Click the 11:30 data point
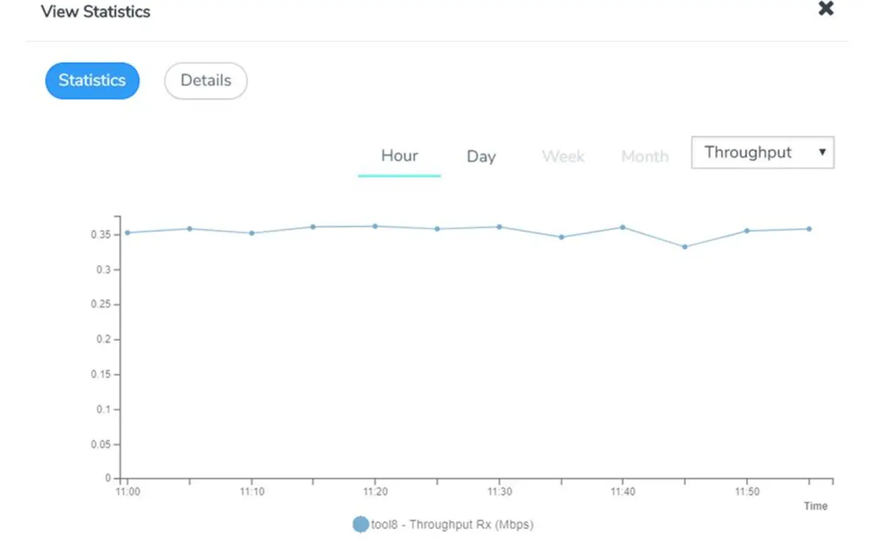 499,227
